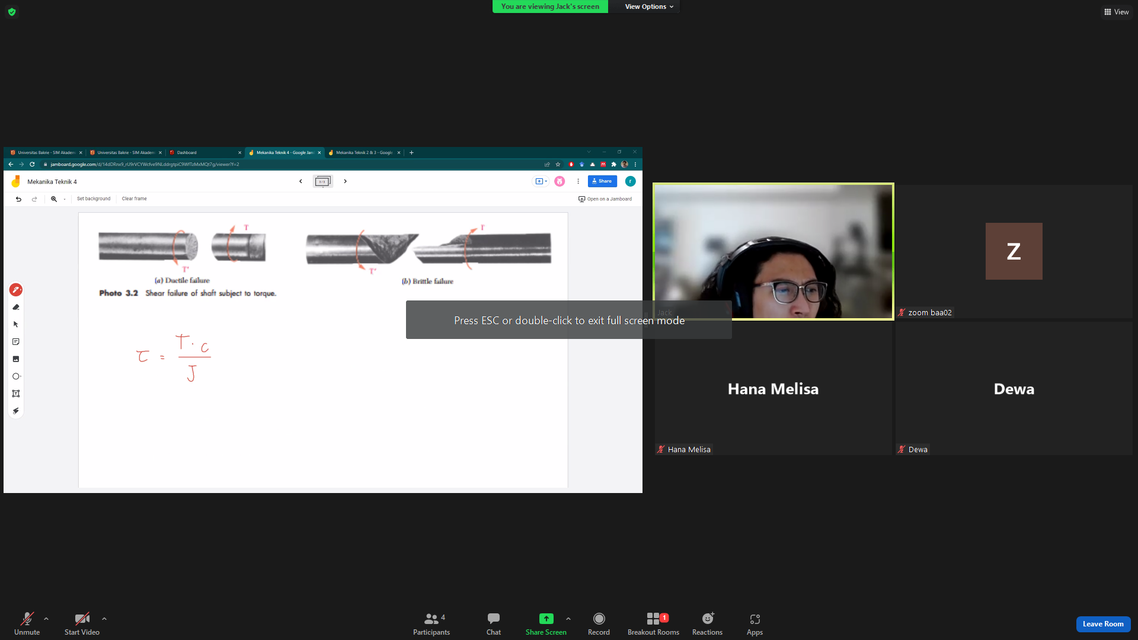The height and width of the screenshot is (640, 1138).
Task: Open the Participants panel
Action: tap(431, 623)
